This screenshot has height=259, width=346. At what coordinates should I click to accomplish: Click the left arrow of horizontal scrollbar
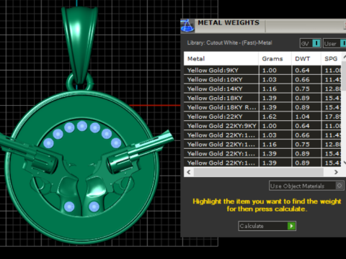189,172
